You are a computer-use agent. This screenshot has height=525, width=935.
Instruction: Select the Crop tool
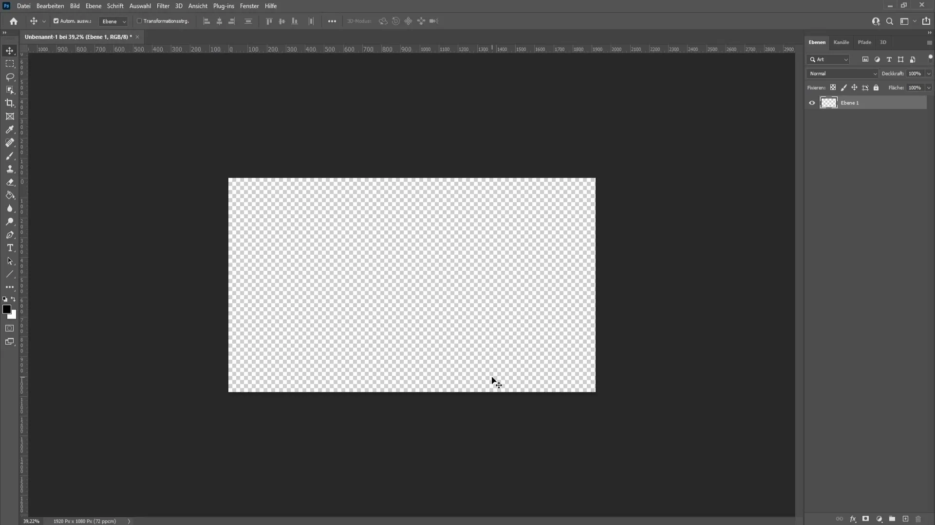tap(10, 103)
